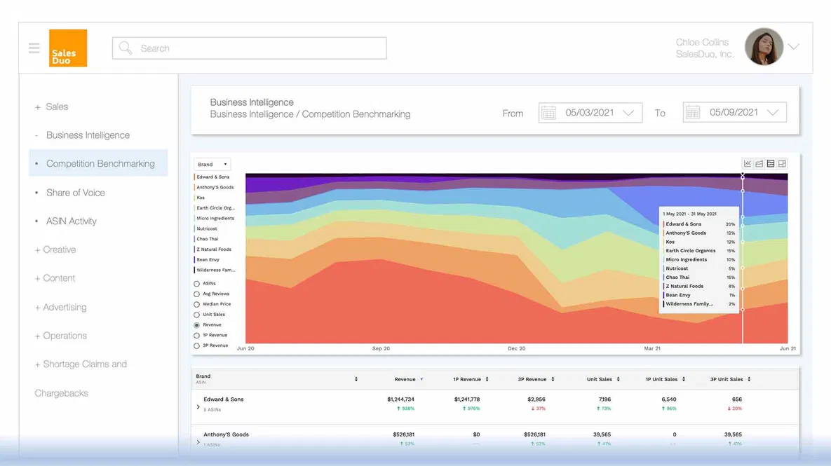
Task: Switch to area chart view icon
Action: pyautogui.click(x=759, y=164)
